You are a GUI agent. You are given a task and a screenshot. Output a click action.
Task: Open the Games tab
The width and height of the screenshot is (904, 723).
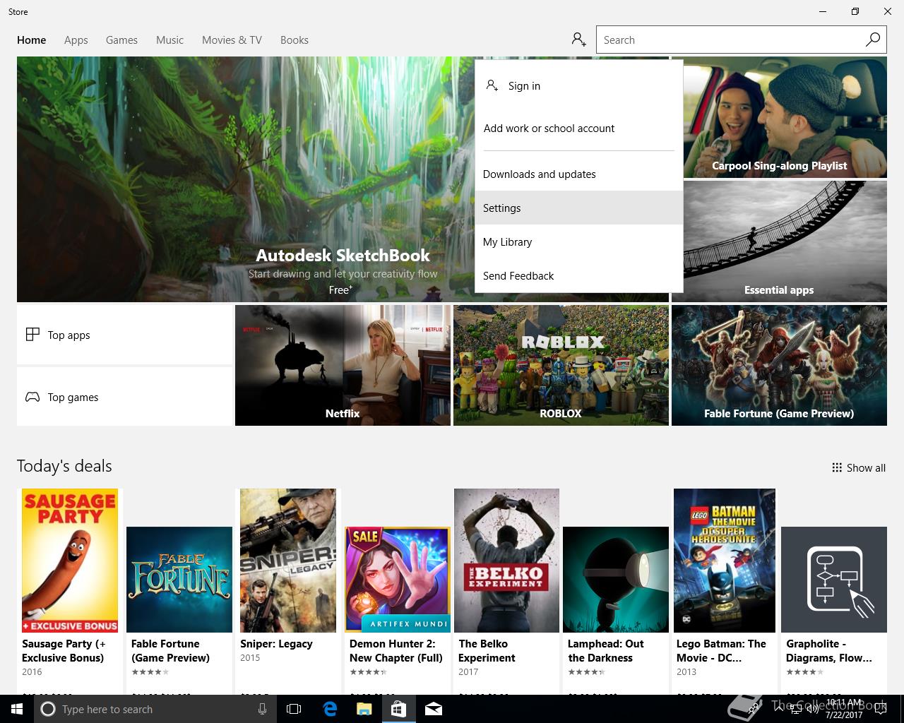pos(121,40)
